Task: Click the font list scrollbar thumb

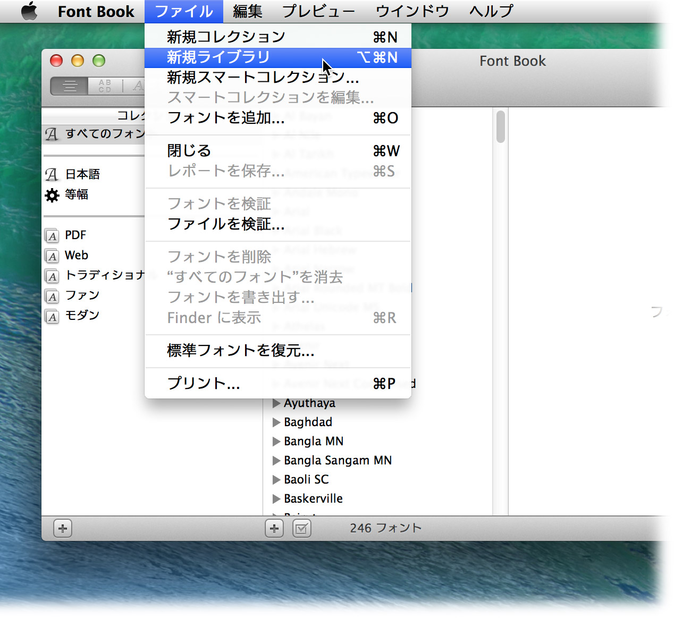Action: (x=501, y=126)
